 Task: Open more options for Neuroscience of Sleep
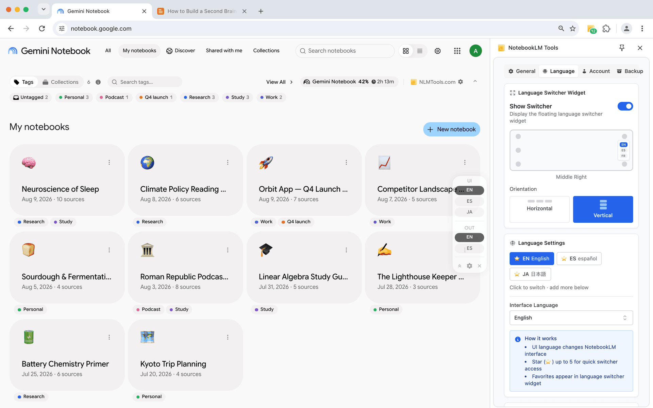tap(109, 163)
